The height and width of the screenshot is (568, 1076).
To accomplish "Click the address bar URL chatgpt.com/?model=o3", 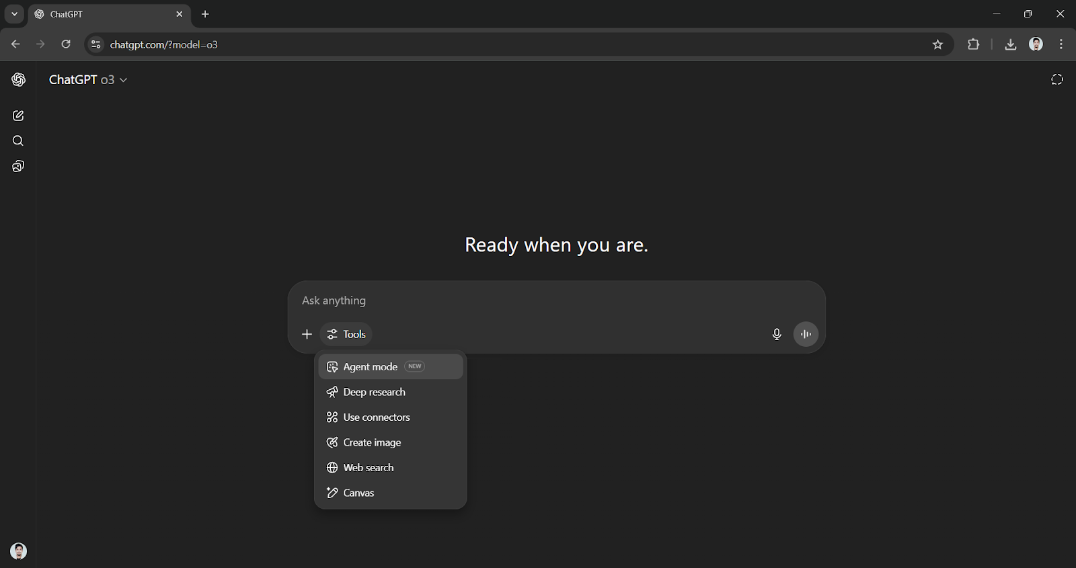I will pos(163,44).
